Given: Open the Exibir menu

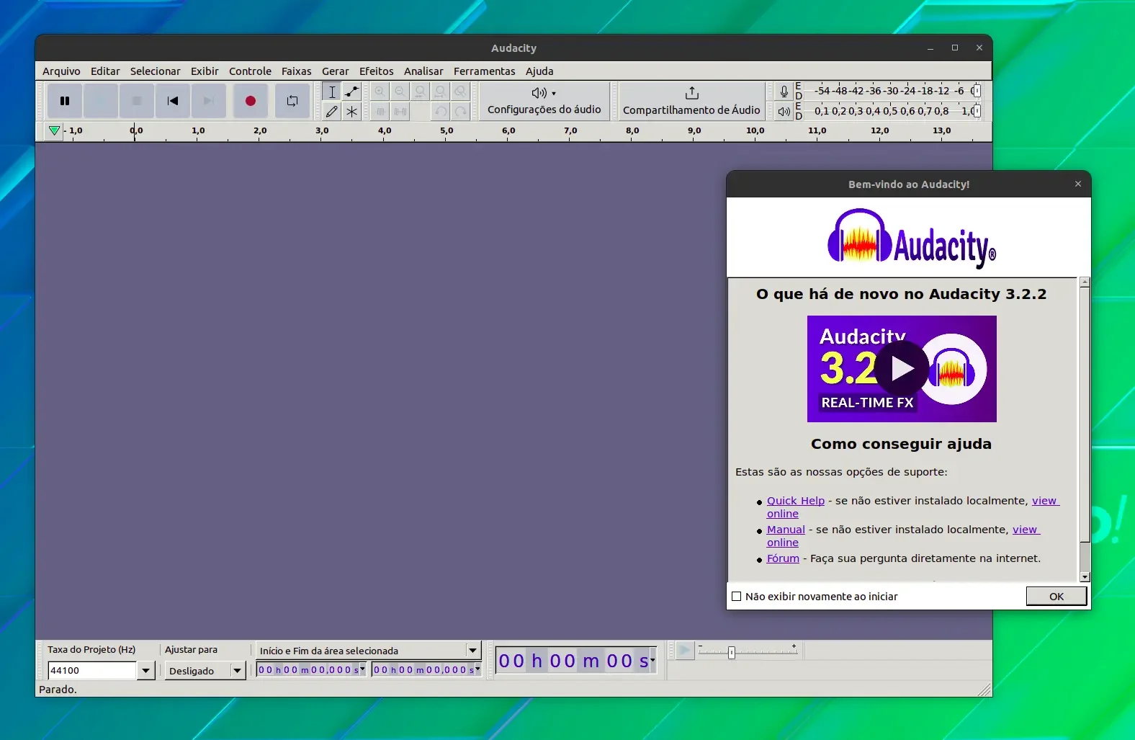Looking at the screenshot, I should [x=205, y=71].
